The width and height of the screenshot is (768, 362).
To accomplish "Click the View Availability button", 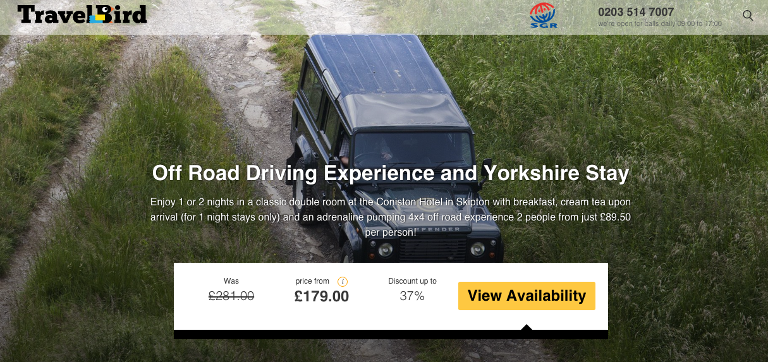I will [x=527, y=296].
